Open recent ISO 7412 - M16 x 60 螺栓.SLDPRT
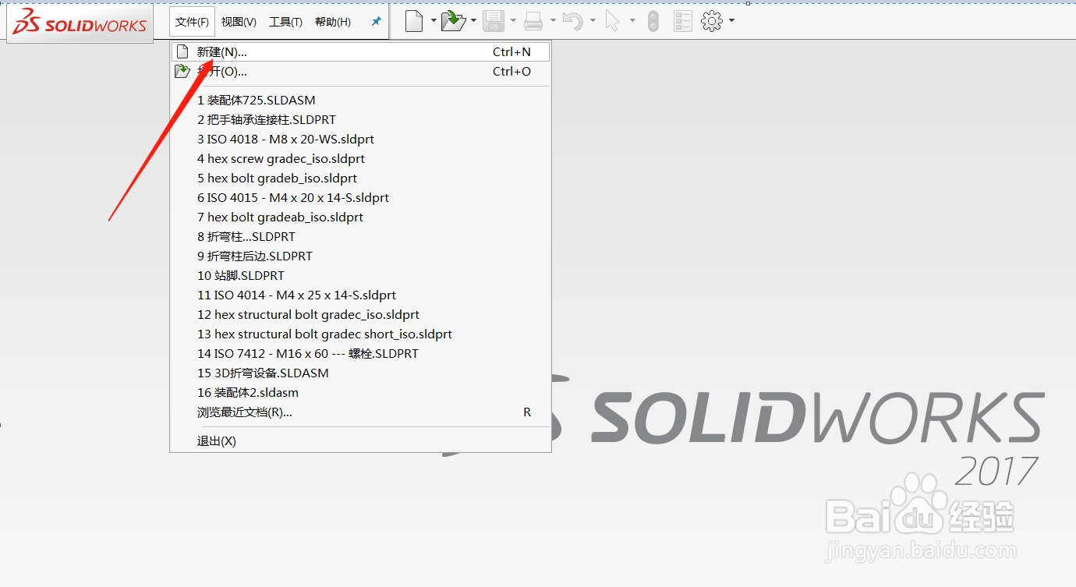 tap(360, 354)
